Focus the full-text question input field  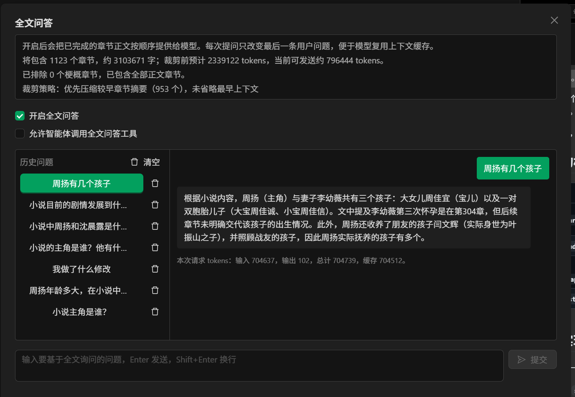[x=259, y=365]
